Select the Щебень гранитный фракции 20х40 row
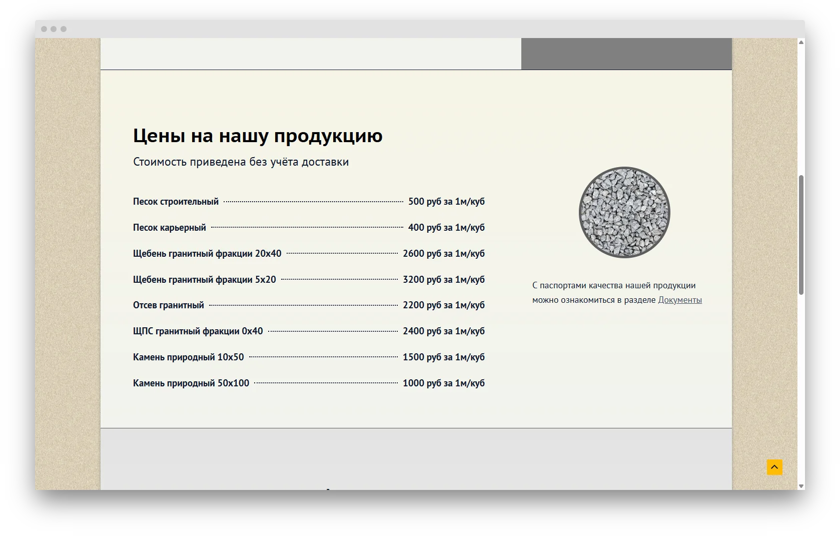Image resolution: width=840 pixels, height=540 pixels. (x=207, y=253)
